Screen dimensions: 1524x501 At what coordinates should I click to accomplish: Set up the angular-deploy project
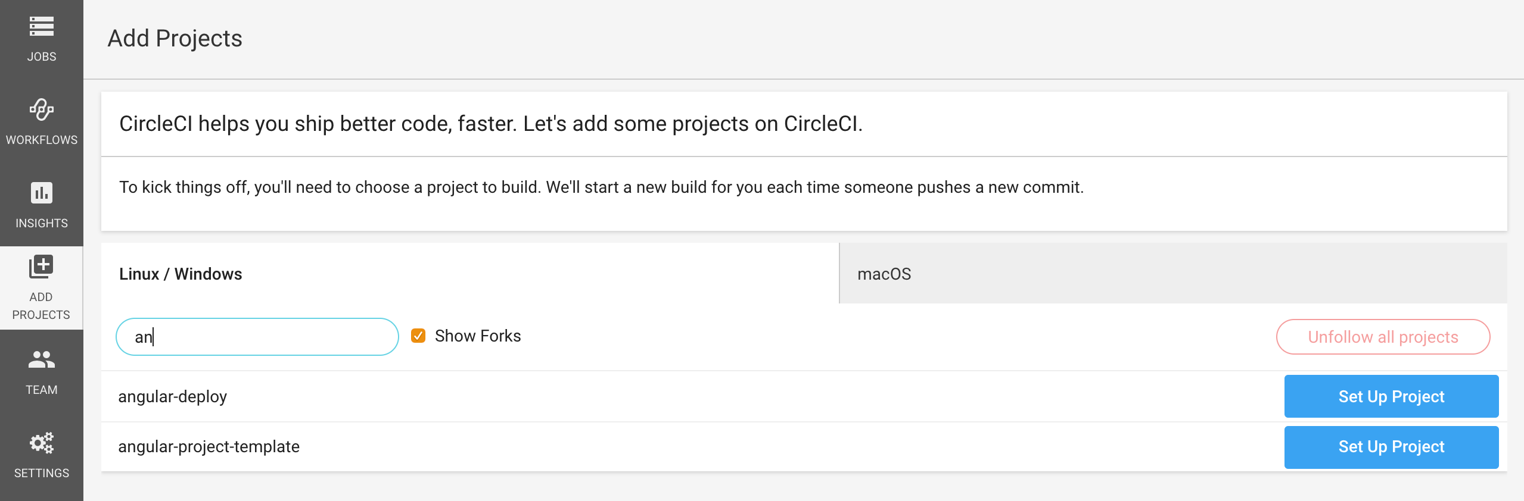tap(1391, 396)
